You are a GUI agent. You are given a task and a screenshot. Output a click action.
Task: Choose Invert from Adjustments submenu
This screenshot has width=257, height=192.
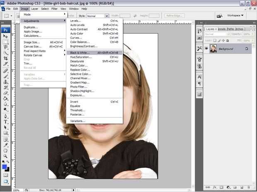pyautogui.click(x=95, y=102)
